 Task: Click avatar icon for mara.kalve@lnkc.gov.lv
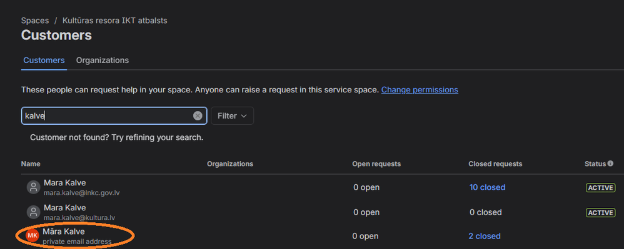tap(33, 187)
